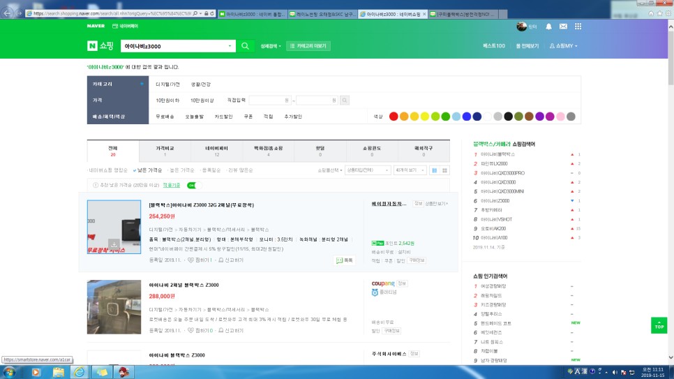Open the NAVER home logo link

(x=96, y=27)
